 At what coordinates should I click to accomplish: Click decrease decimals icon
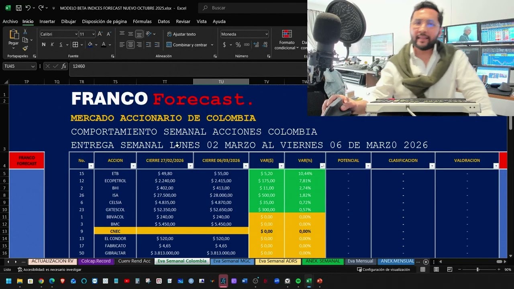pyautogui.click(x=264, y=45)
